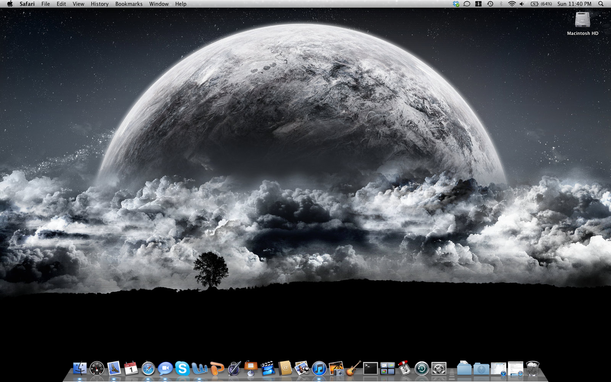Open GarageBand guitar icon
This screenshot has height=382, width=611.
pos(354,369)
